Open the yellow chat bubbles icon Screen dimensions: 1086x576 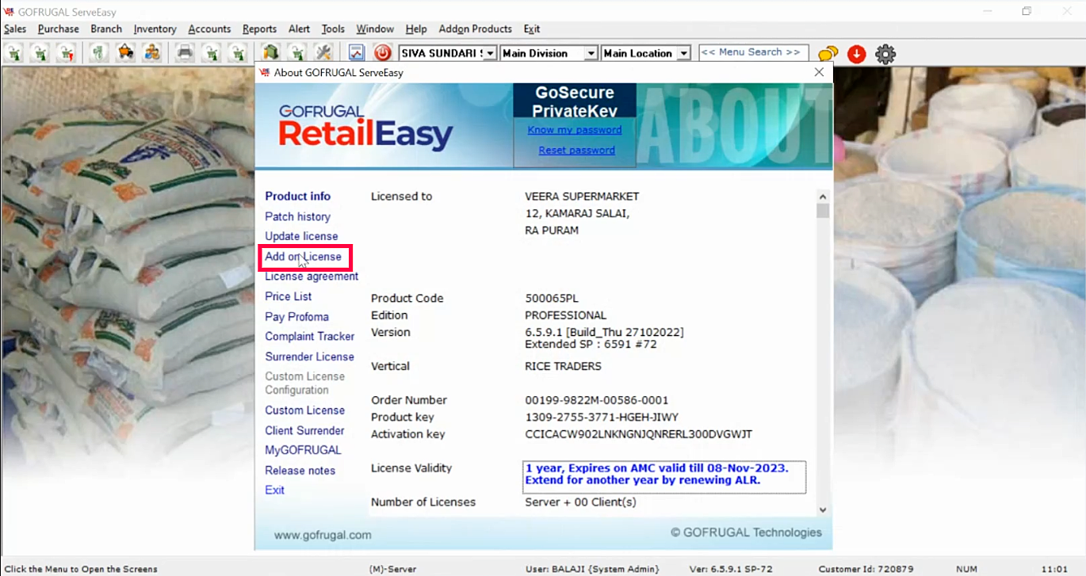pyautogui.click(x=828, y=54)
